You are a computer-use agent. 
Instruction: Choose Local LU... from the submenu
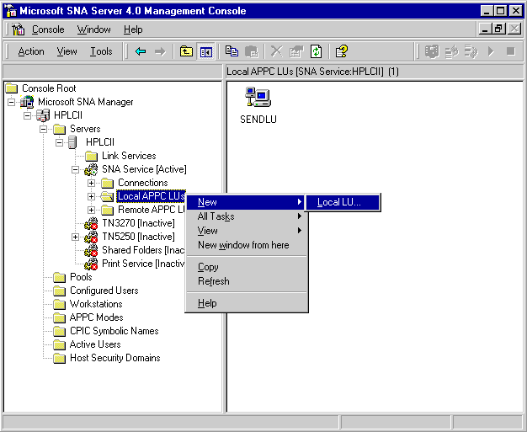coord(338,202)
